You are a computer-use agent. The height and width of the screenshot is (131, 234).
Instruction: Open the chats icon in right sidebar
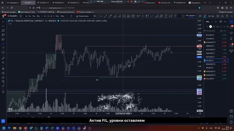231,45
